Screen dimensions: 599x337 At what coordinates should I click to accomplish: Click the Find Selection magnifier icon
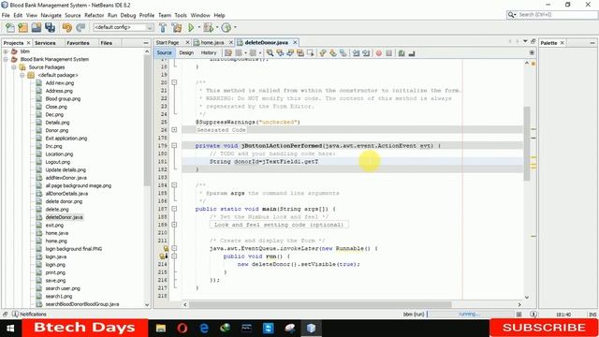pyautogui.click(x=270, y=53)
